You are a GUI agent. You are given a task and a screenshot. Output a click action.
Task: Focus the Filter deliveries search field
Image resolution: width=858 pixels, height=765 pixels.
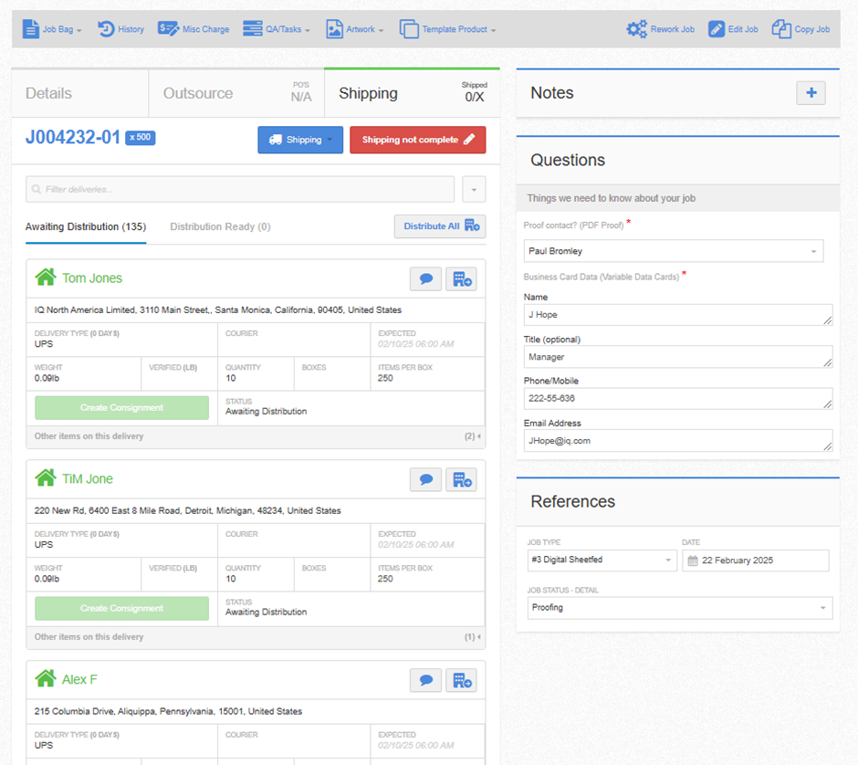tap(240, 189)
